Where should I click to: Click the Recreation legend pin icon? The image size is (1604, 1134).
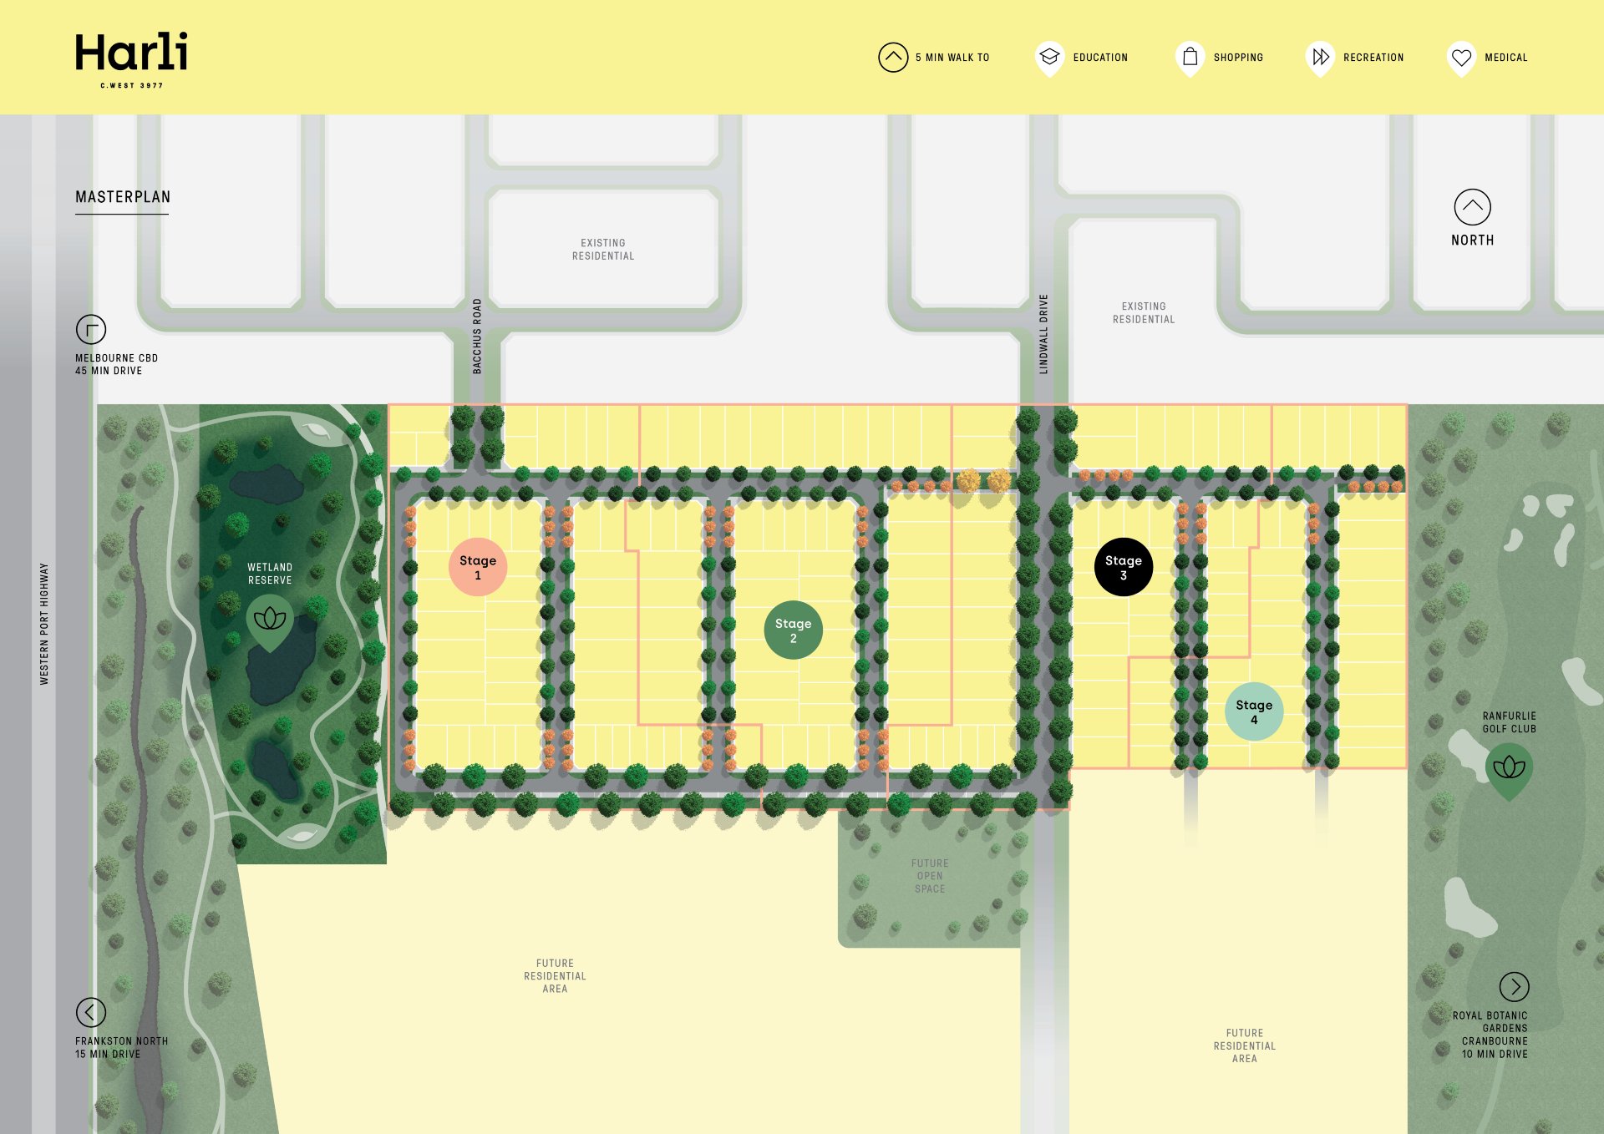pyautogui.click(x=1321, y=58)
